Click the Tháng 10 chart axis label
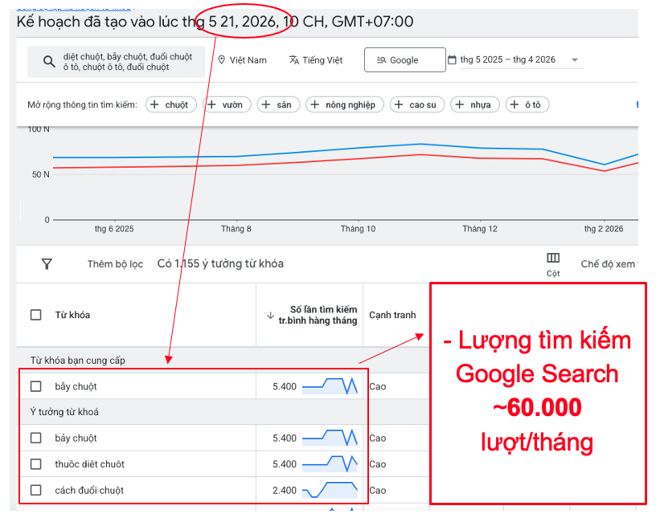The height and width of the screenshot is (514, 656). tap(358, 229)
